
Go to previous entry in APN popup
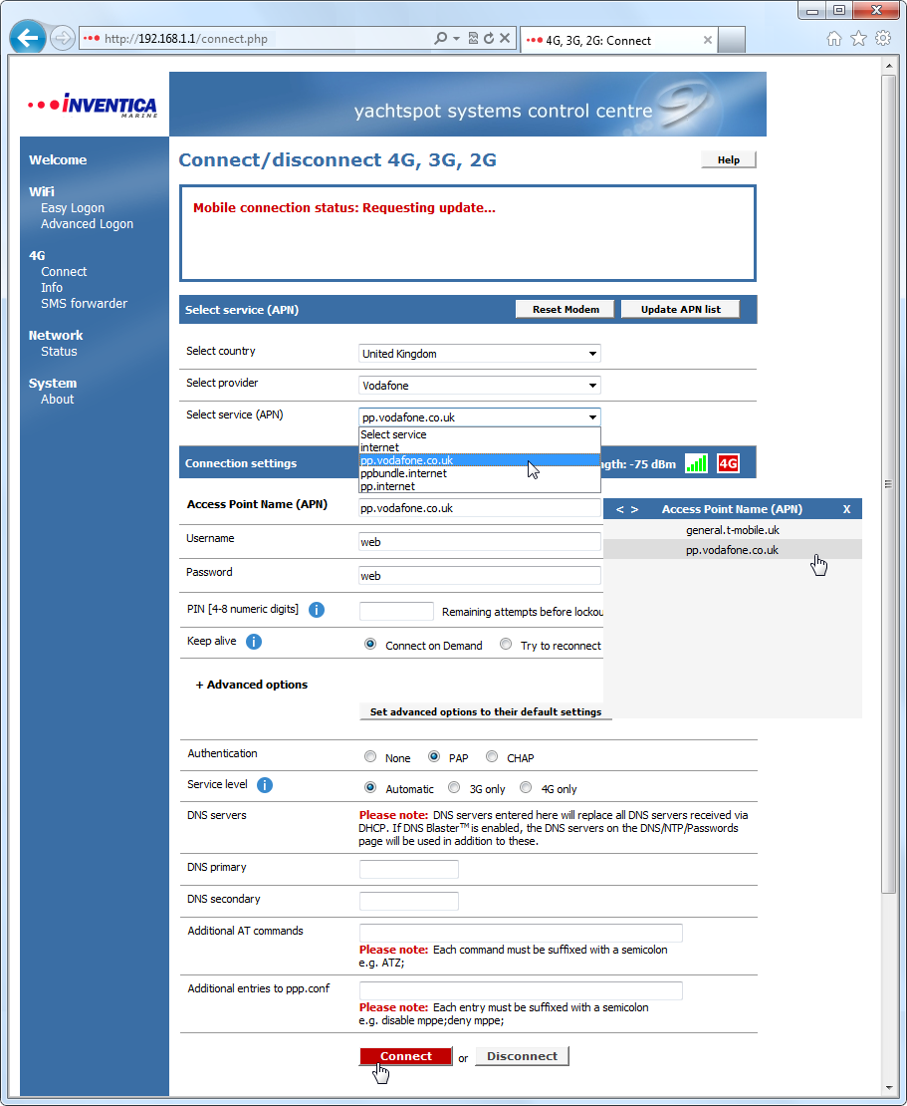(620, 509)
